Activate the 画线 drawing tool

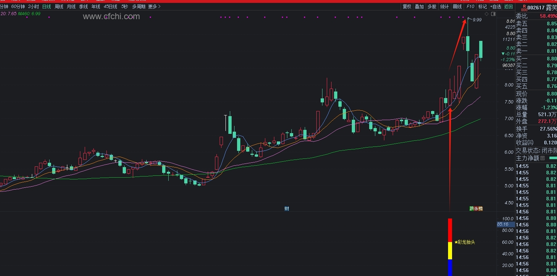click(x=457, y=7)
